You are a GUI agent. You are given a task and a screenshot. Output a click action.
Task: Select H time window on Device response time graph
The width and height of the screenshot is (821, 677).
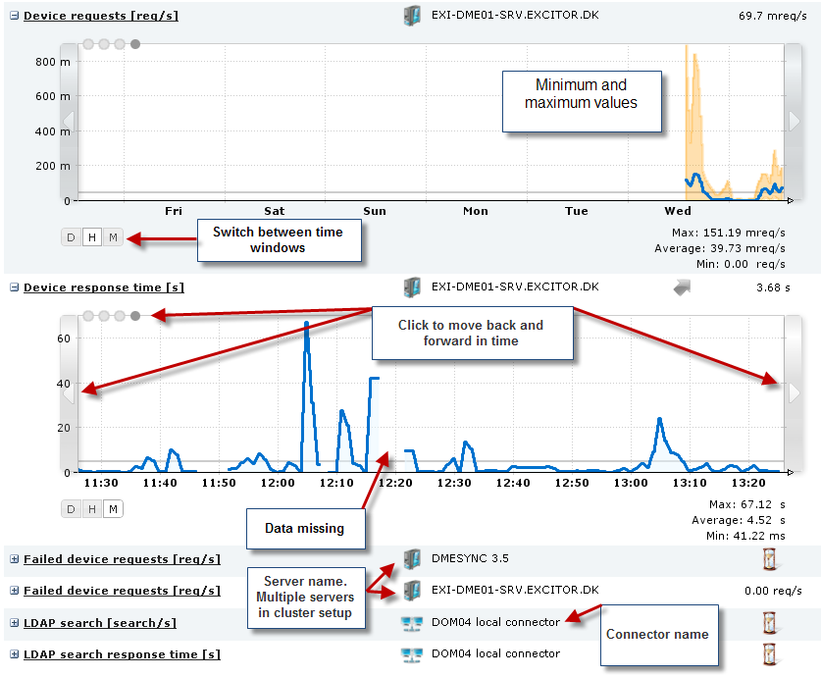point(91,508)
